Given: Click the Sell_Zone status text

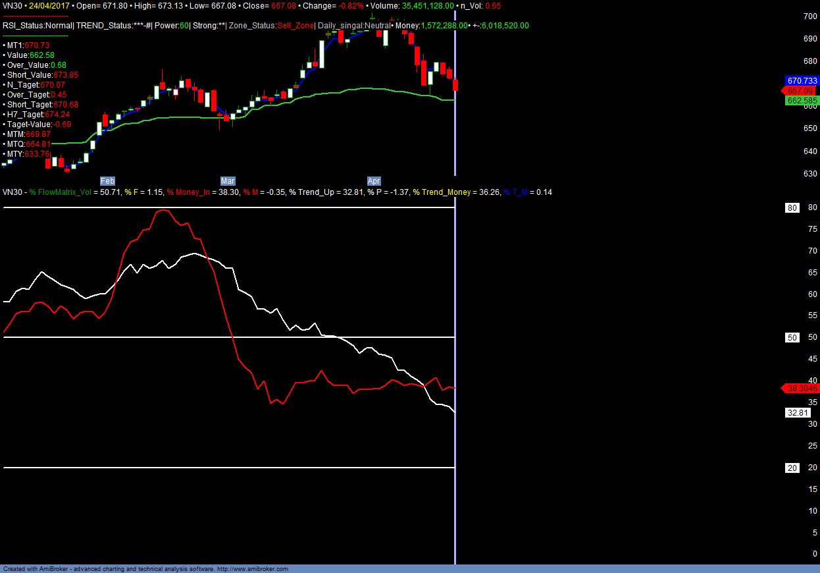Looking at the screenshot, I should (294, 26).
